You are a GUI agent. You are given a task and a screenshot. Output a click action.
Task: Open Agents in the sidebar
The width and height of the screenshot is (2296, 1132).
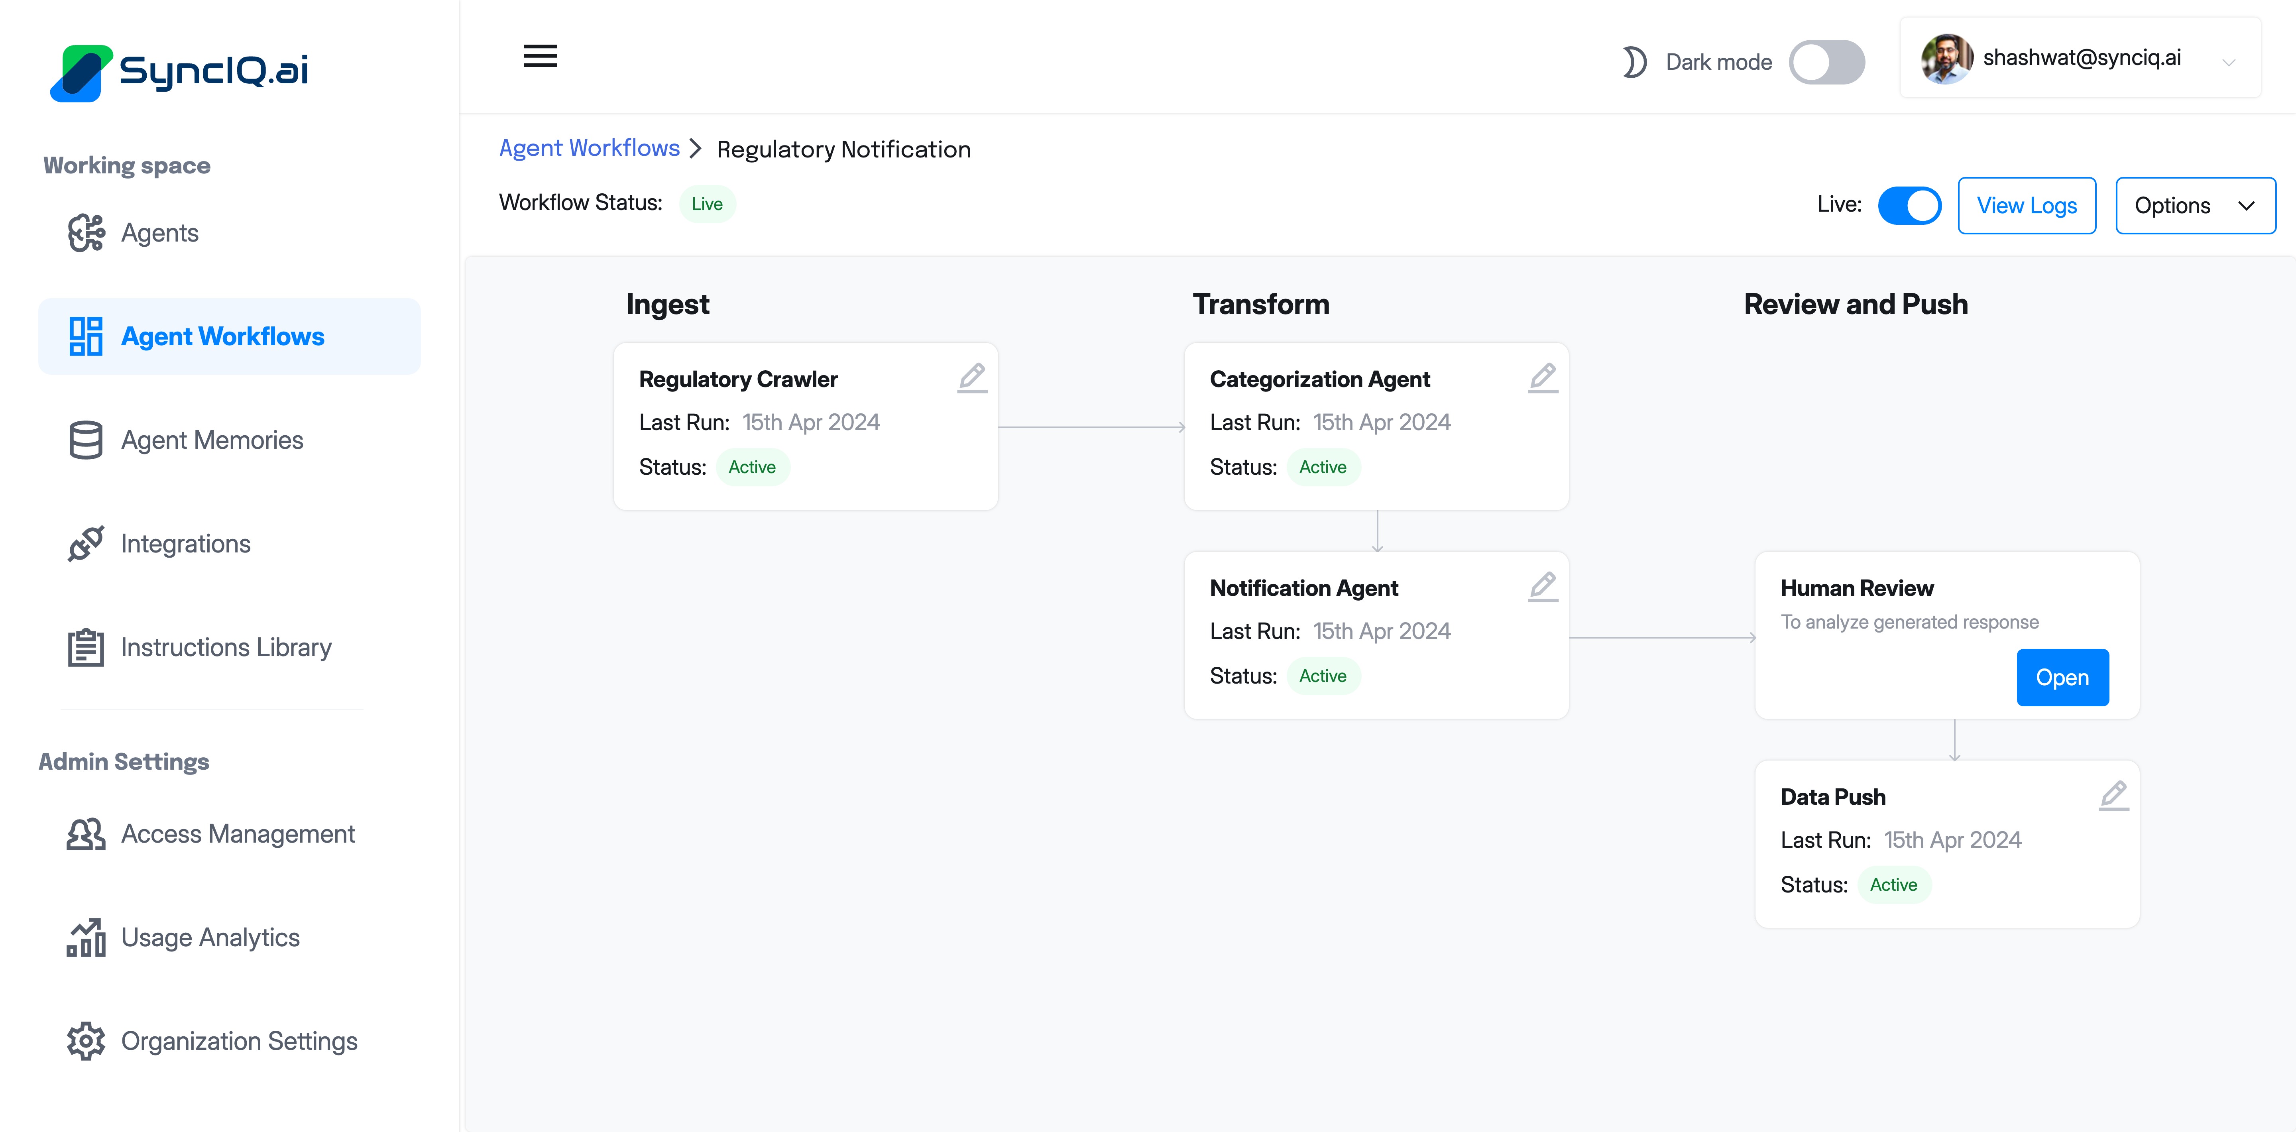point(229,233)
